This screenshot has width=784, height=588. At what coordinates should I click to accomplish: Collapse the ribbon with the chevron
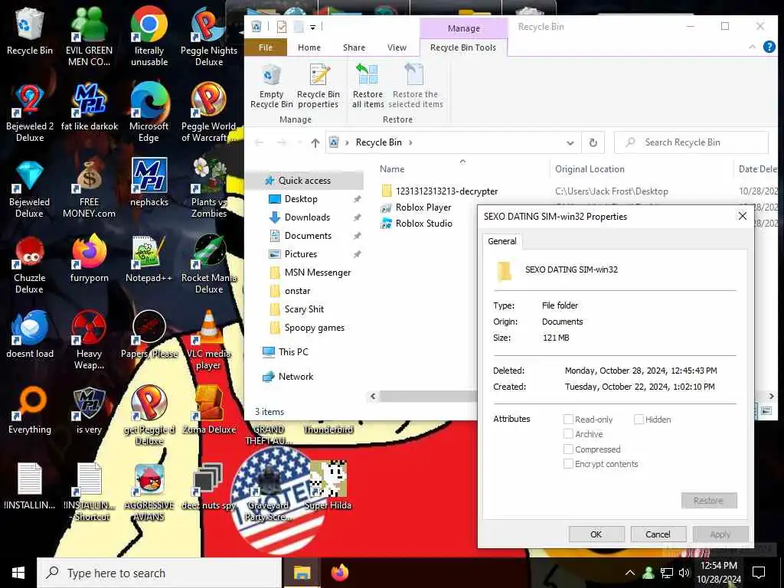pyautogui.click(x=752, y=47)
